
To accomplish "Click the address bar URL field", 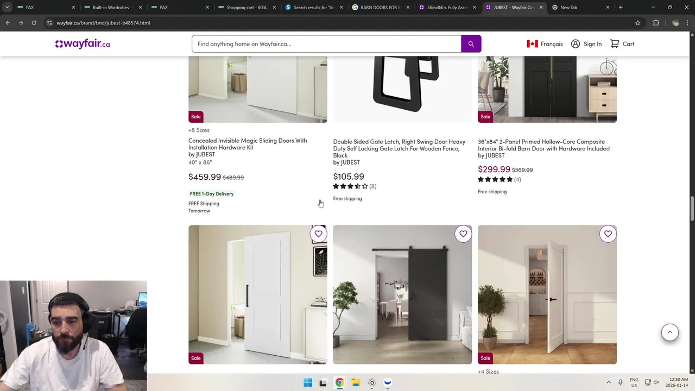I will tap(342, 23).
